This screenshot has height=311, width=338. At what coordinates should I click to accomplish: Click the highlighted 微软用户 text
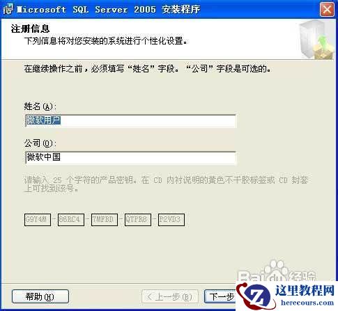43,120
